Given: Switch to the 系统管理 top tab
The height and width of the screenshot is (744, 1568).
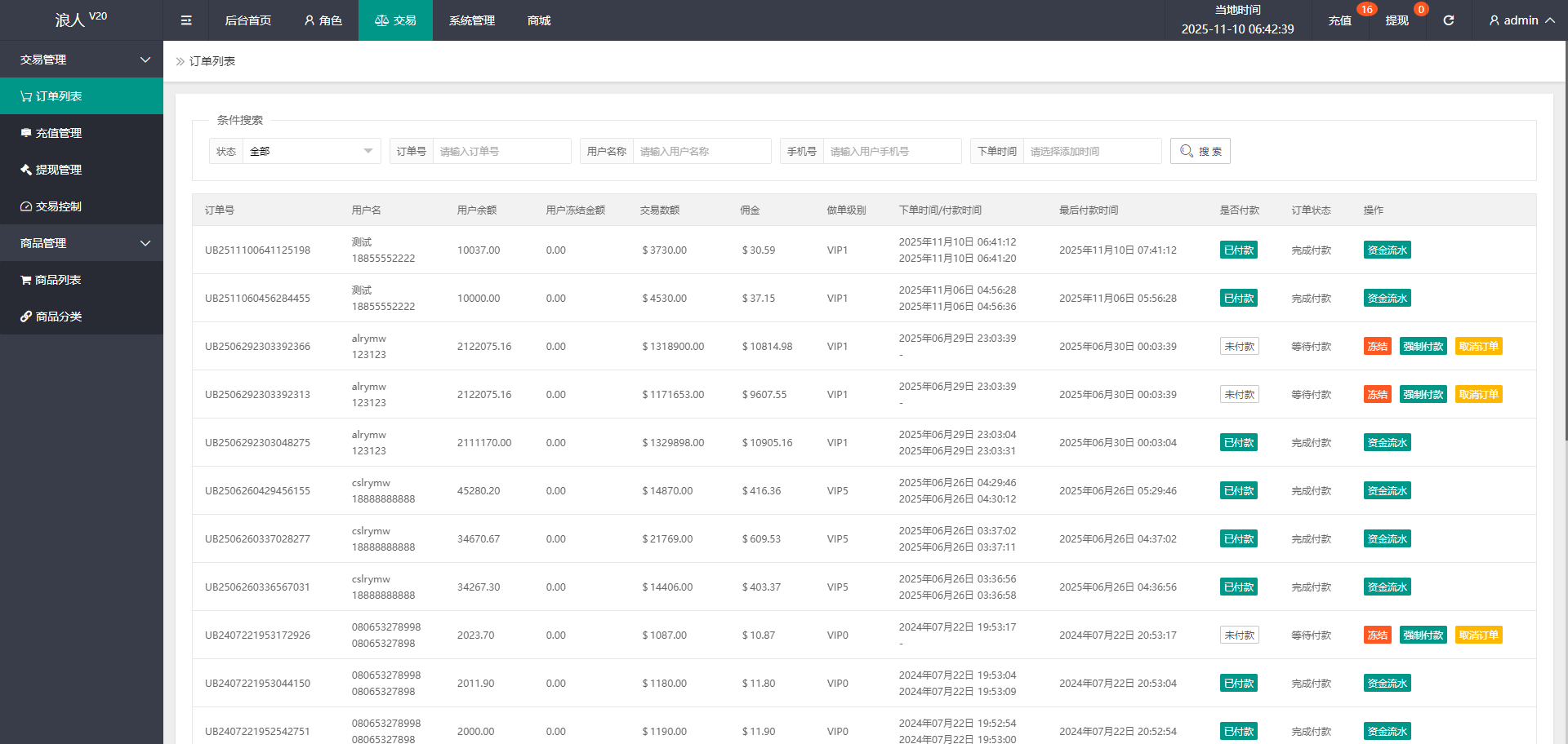Looking at the screenshot, I should [x=471, y=20].
